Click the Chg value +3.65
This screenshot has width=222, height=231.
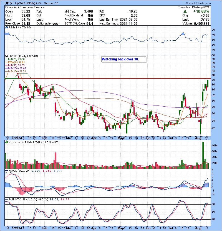click(205, 16)
